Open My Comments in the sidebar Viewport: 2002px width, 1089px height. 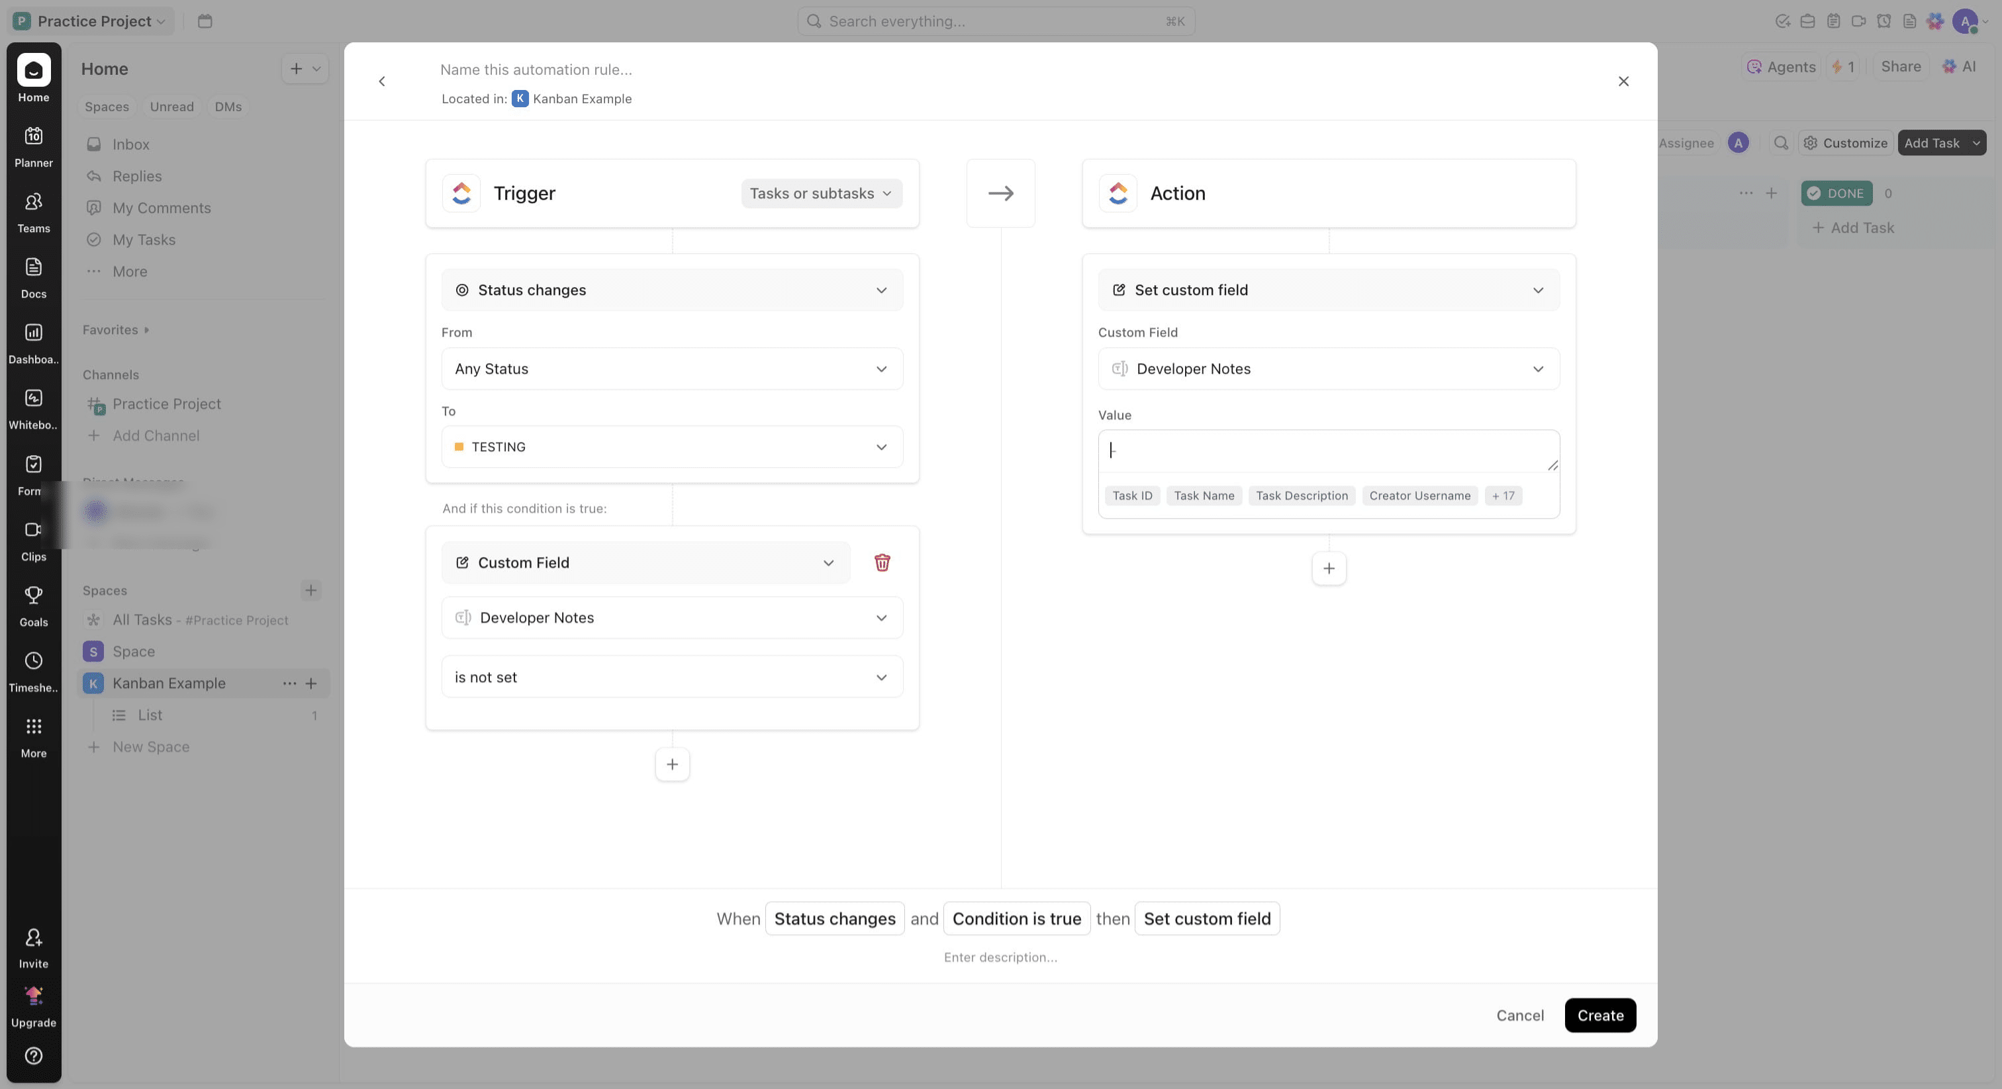pos(161,208)
